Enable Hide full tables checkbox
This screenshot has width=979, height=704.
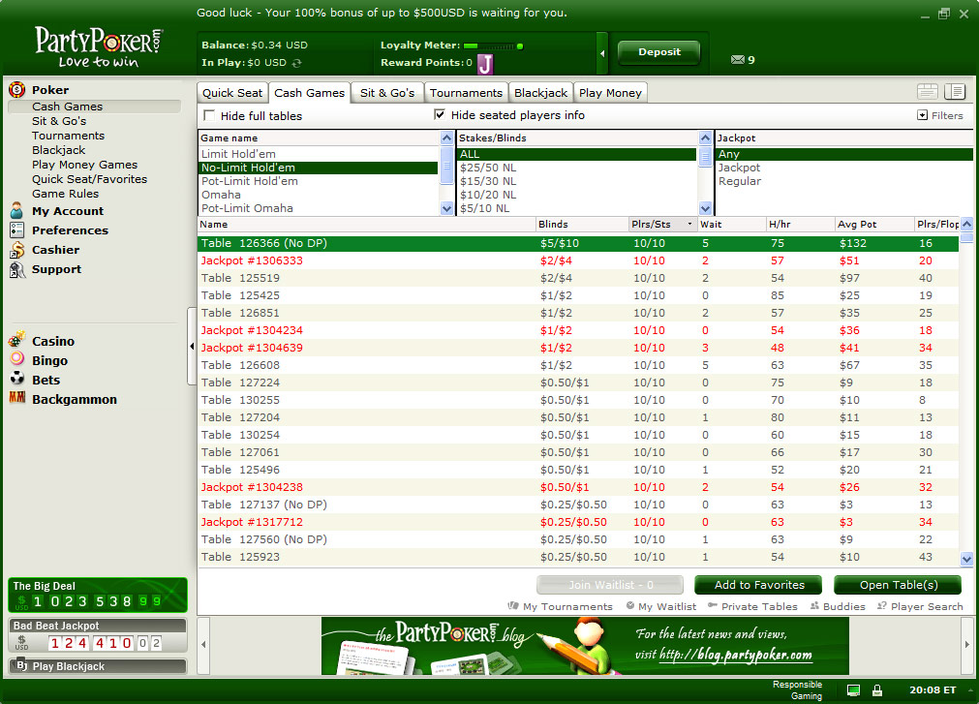(x=209, y=115)
